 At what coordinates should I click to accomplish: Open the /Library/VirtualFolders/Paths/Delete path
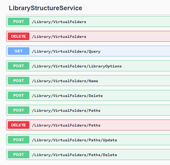pyautogui.click(x=75, y=155)
